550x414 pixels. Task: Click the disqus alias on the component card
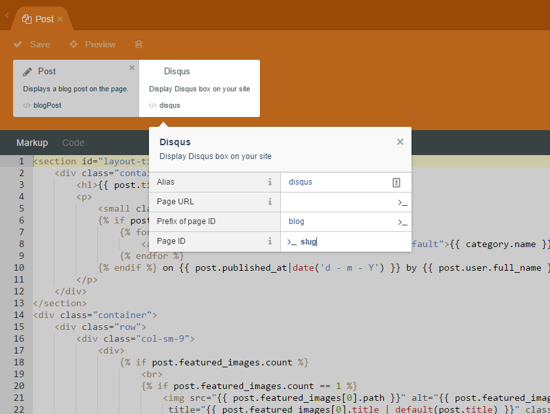coord(170,105)
